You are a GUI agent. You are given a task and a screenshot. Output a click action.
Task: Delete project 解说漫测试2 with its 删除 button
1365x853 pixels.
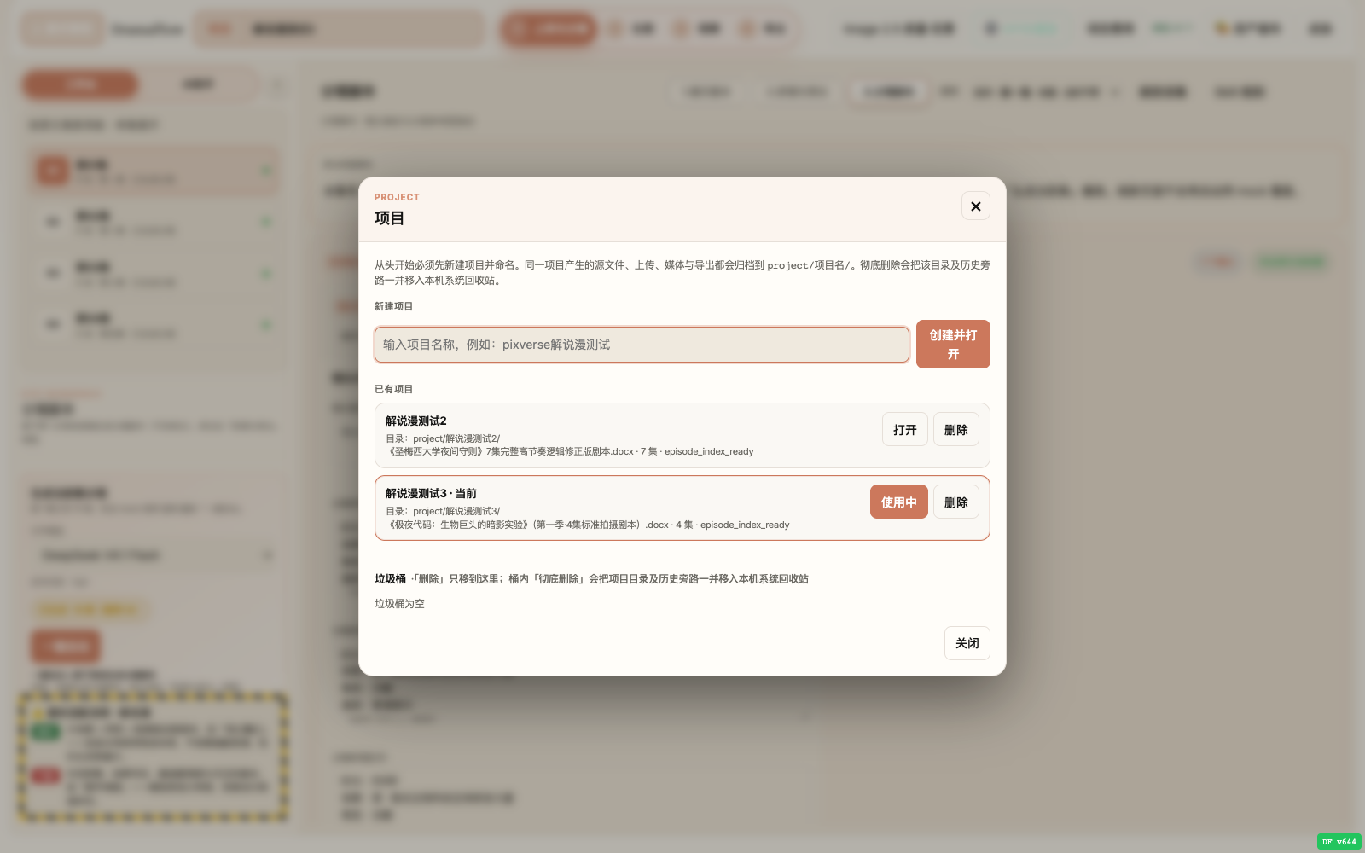coord(956,430)
